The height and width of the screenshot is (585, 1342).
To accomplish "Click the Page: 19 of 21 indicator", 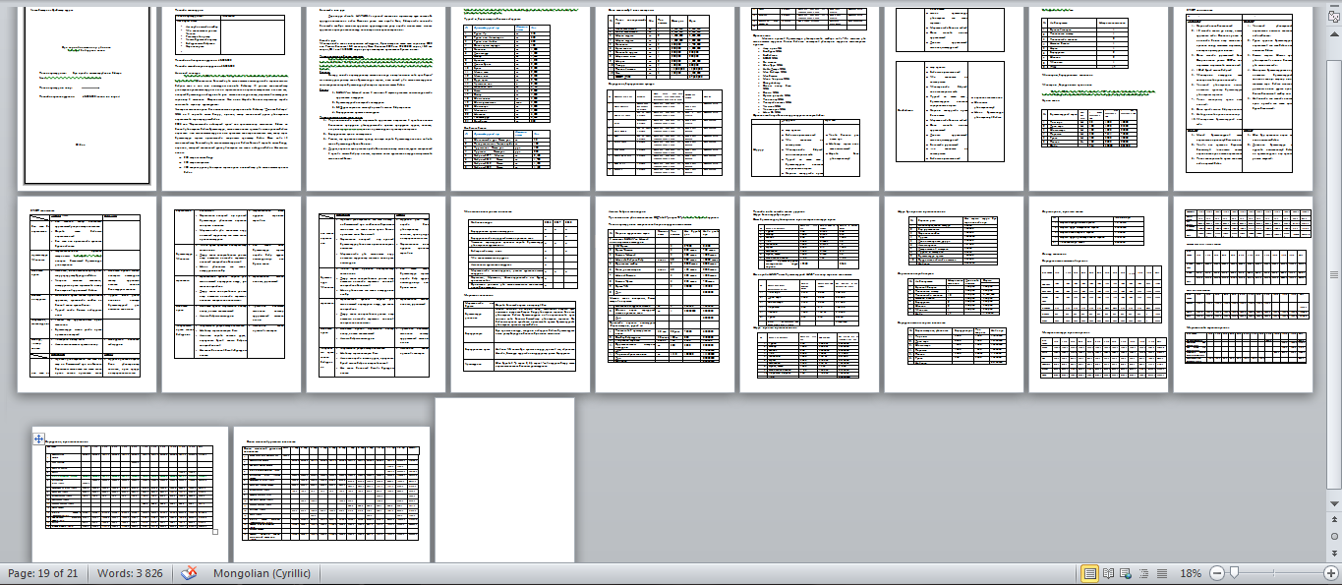I will (43, 573).
